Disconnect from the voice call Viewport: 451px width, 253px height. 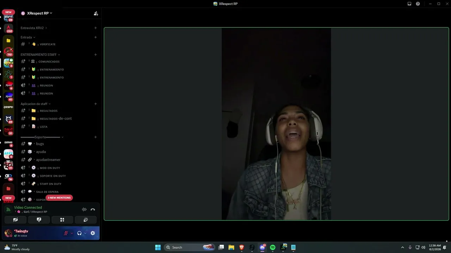click(x=93, y=209)
